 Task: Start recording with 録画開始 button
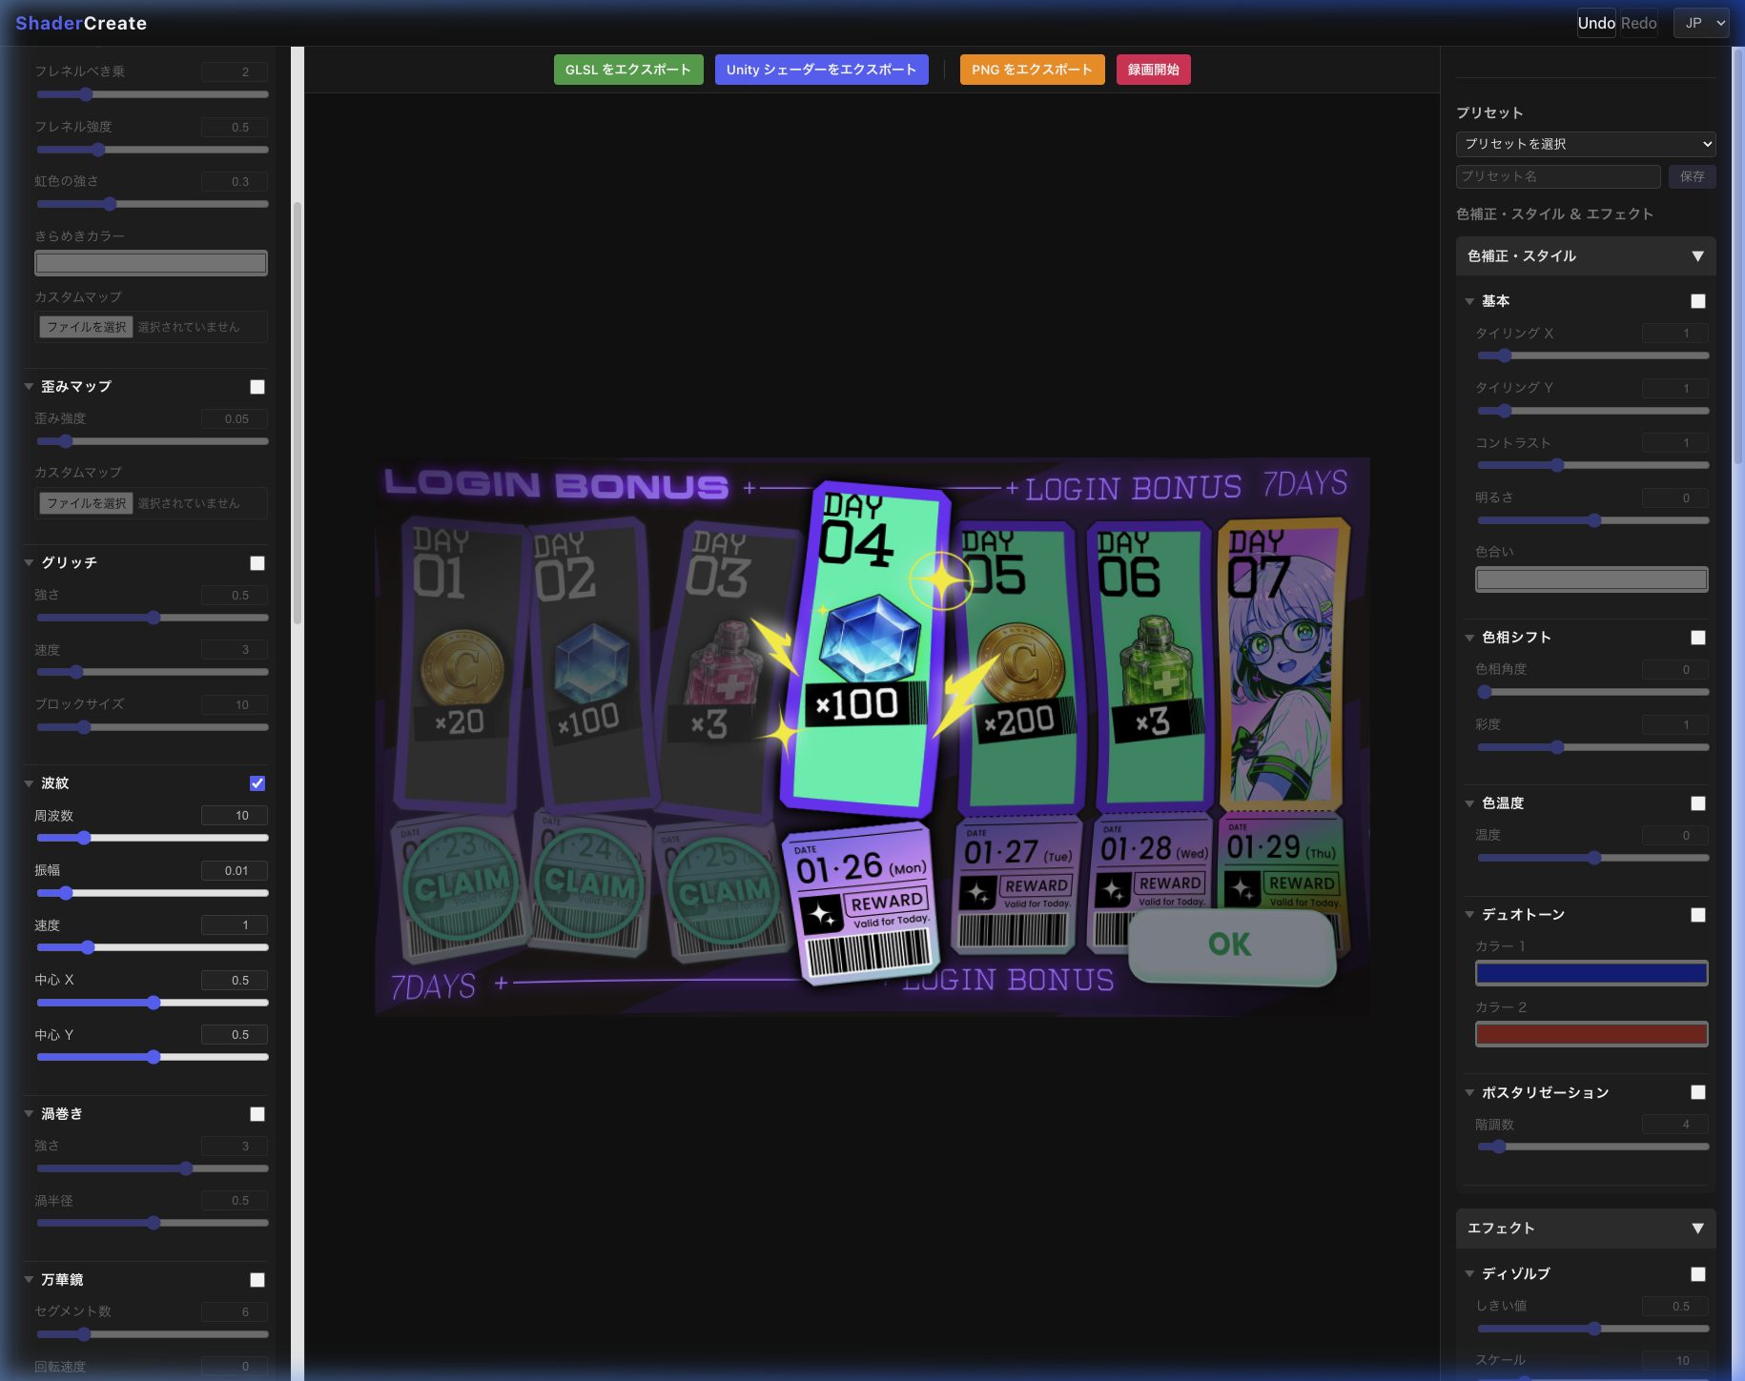(x=1153, y=70)
